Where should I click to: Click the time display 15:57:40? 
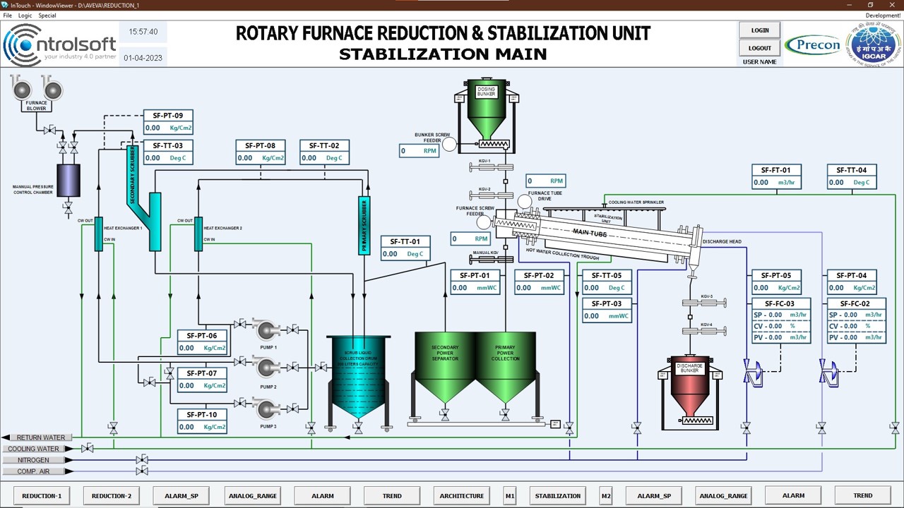coord(143,32)
